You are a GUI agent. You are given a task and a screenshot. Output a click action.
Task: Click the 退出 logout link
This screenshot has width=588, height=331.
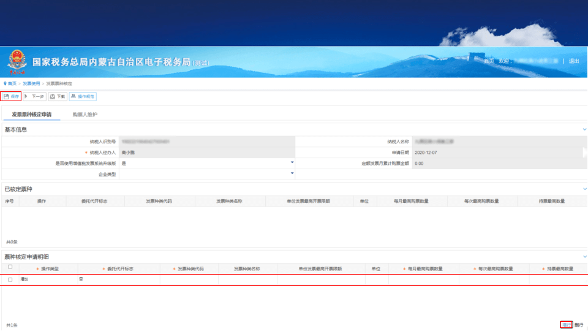[574, 61]
